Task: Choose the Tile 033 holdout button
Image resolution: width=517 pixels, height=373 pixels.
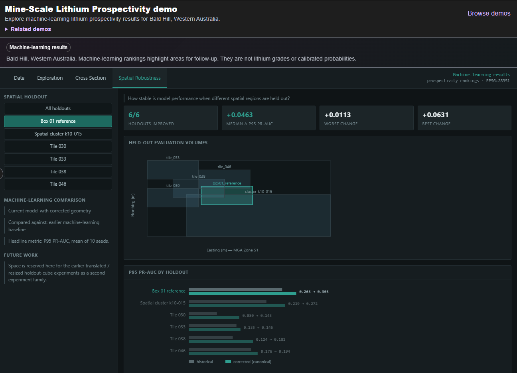Action: (58, 159)
